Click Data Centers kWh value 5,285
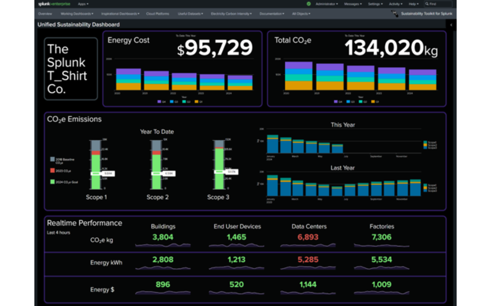The width and height of the screenshot is (491, 306). tap(308, 259)
